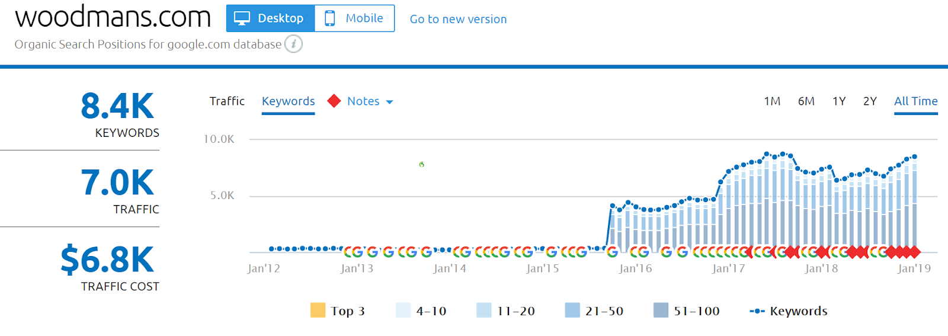Toggle the Top 3 legend series
The width and height of the screenshot is (948, 336).
coord(338,311)
